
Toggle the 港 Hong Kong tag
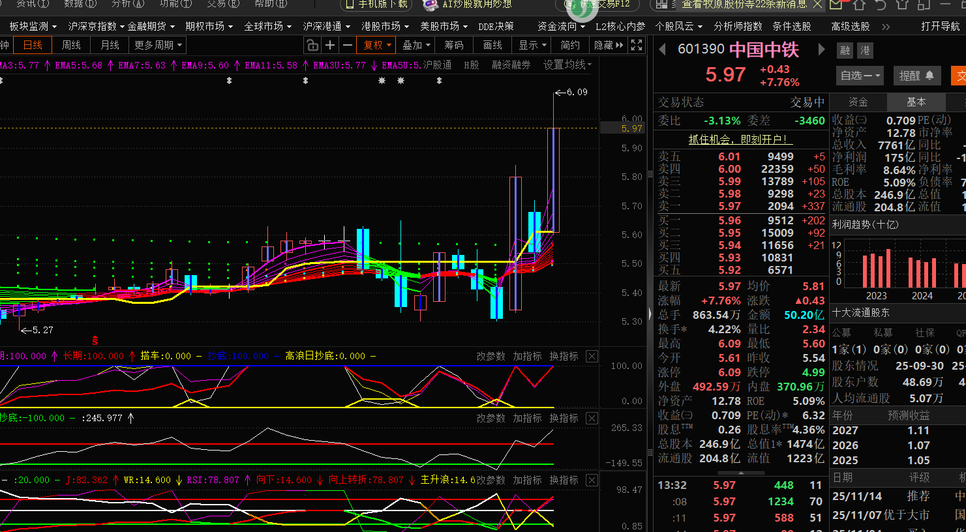[865, 50]
